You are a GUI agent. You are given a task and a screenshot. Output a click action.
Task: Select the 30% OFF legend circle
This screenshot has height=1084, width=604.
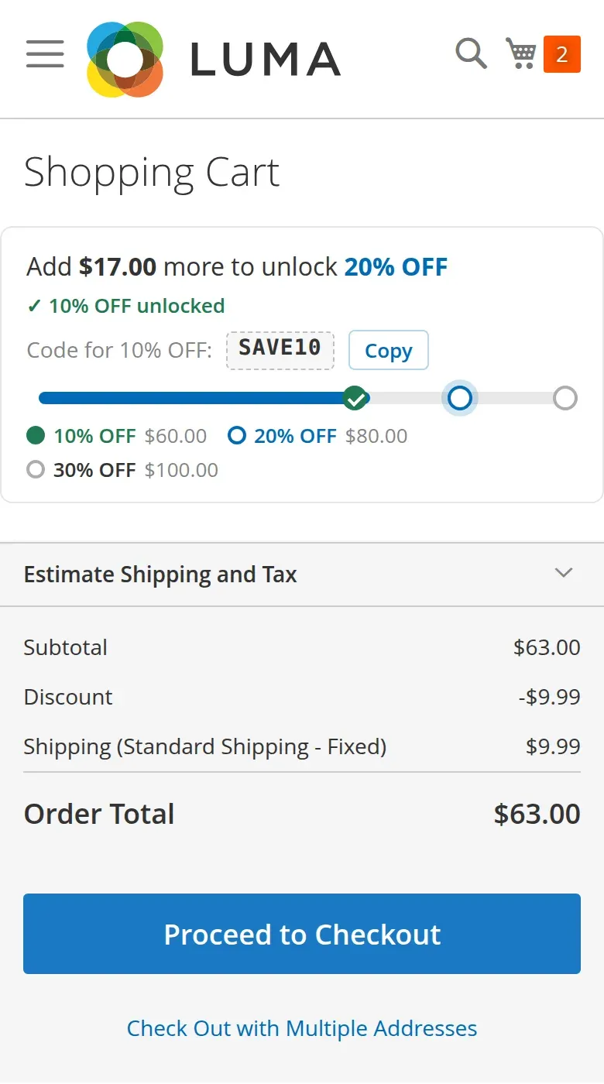point(36,469)
